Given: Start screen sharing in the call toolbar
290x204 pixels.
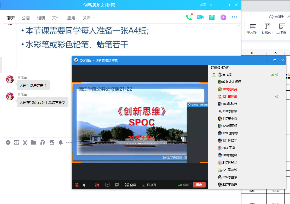Looking at the screenshot, I should point(107,185).
